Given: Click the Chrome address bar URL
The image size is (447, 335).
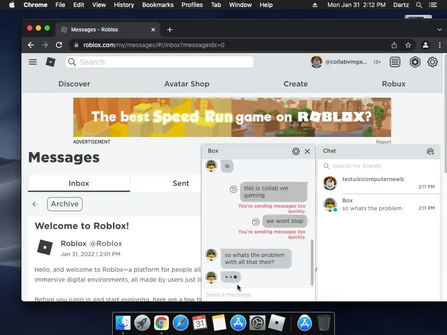Looking at the screenshot, I should coord(154,45).
